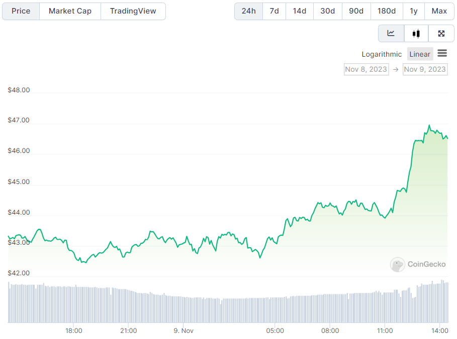Viewport: 457px width, 339px height.
Task: Select the Price tab
Action: coord(21,11)
